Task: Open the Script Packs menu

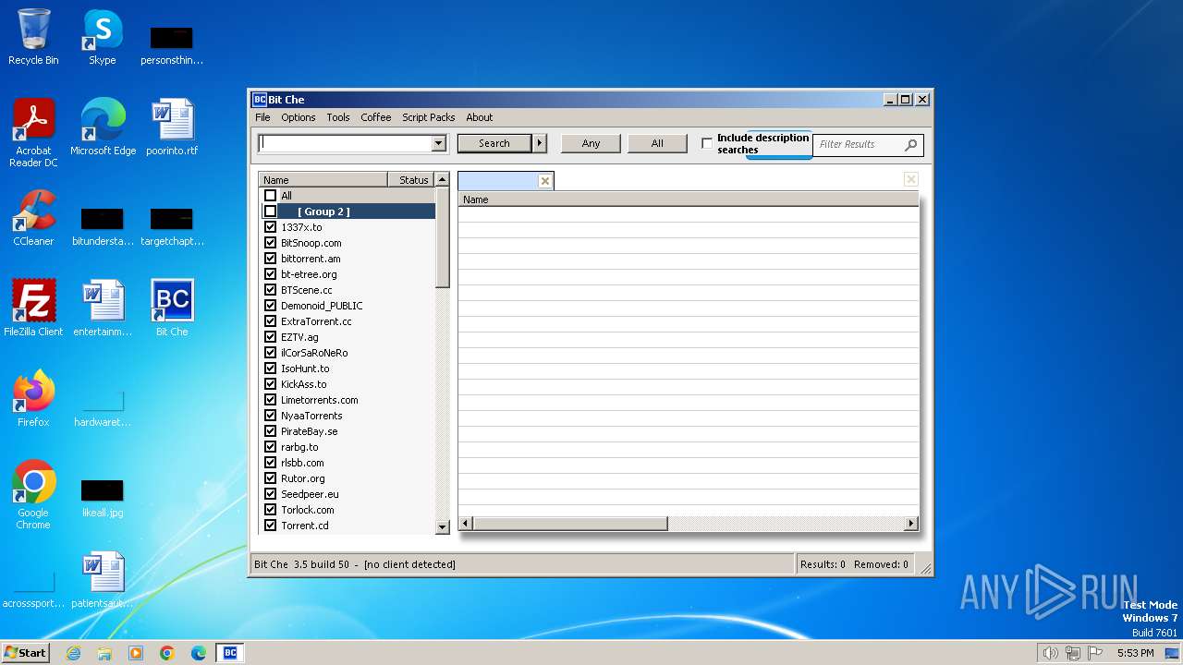Action: pyautogui.click(x=429, y=117)
